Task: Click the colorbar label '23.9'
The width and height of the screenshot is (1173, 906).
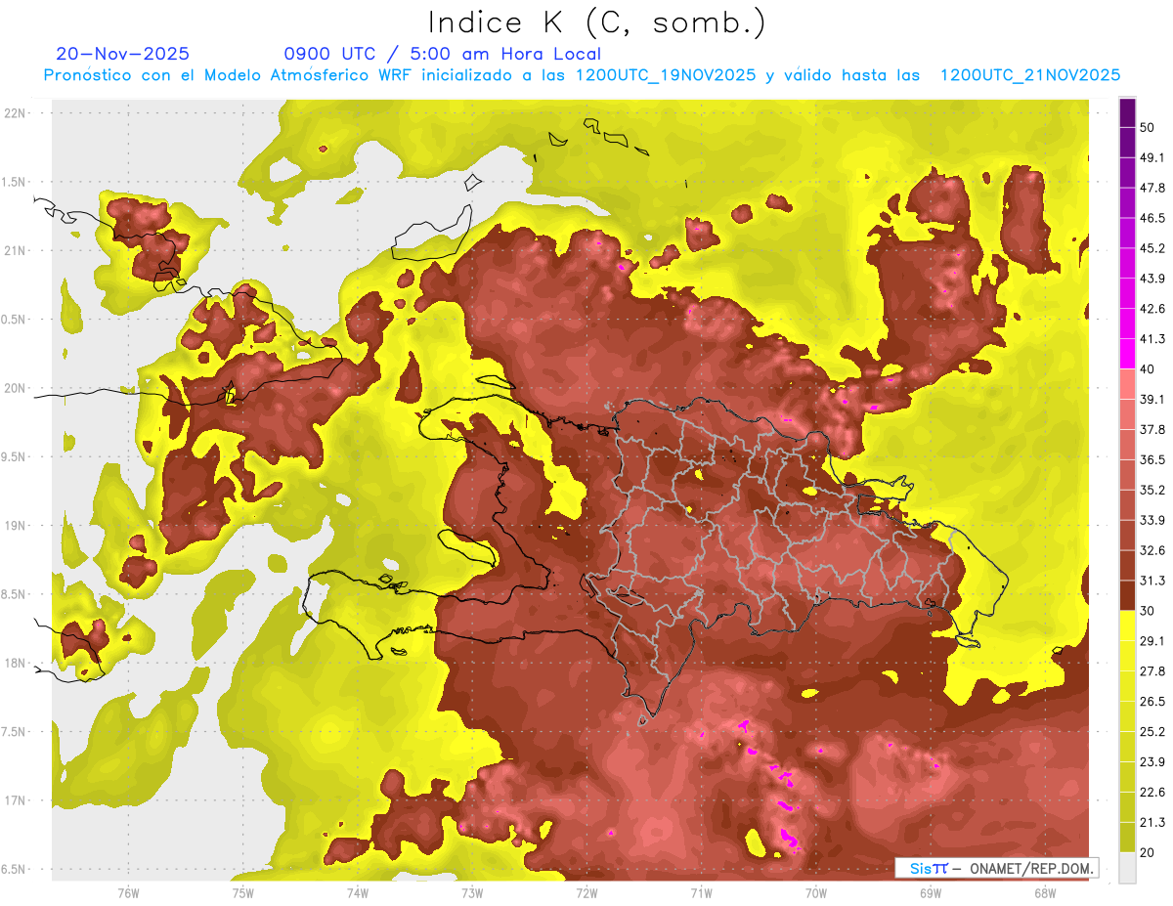Action: coord(1152,762)
